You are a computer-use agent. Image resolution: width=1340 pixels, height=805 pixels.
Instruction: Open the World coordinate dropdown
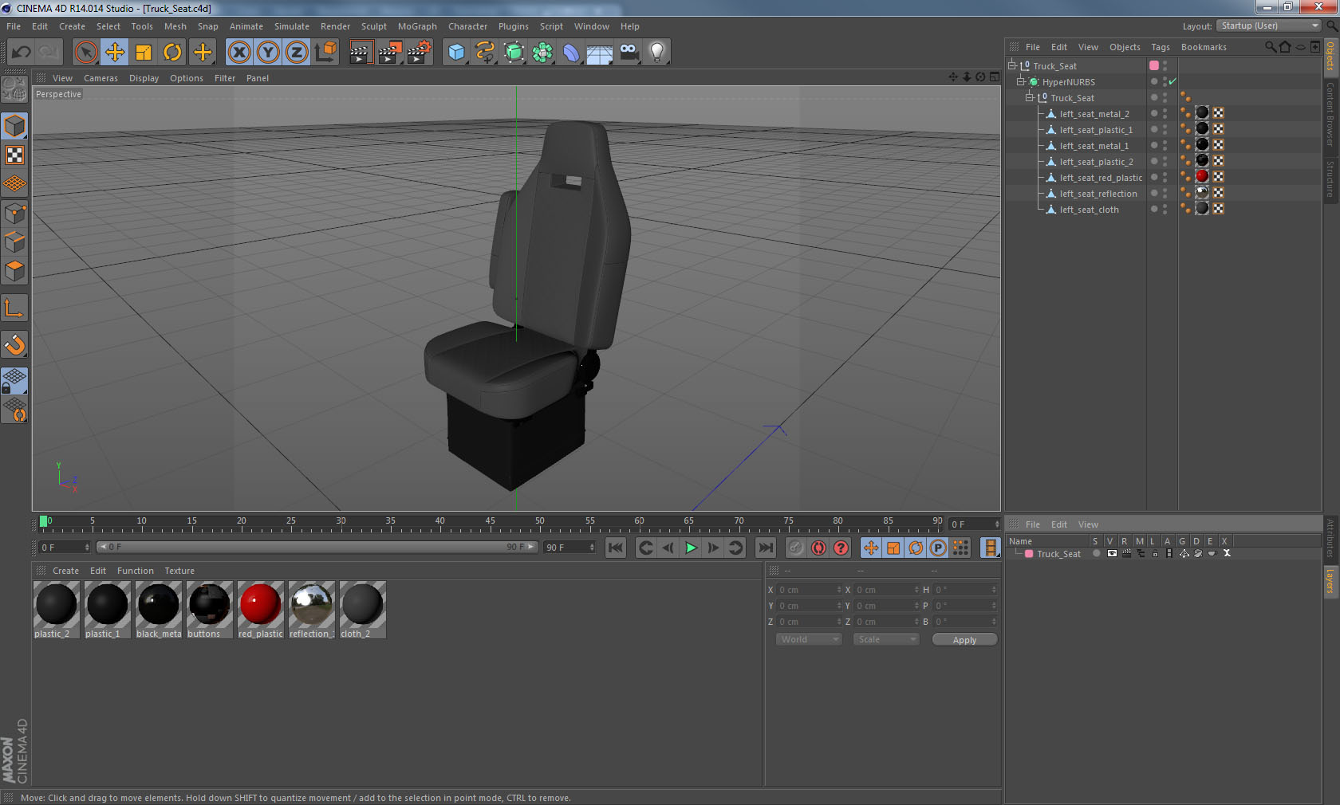click(x=809, y=639)
